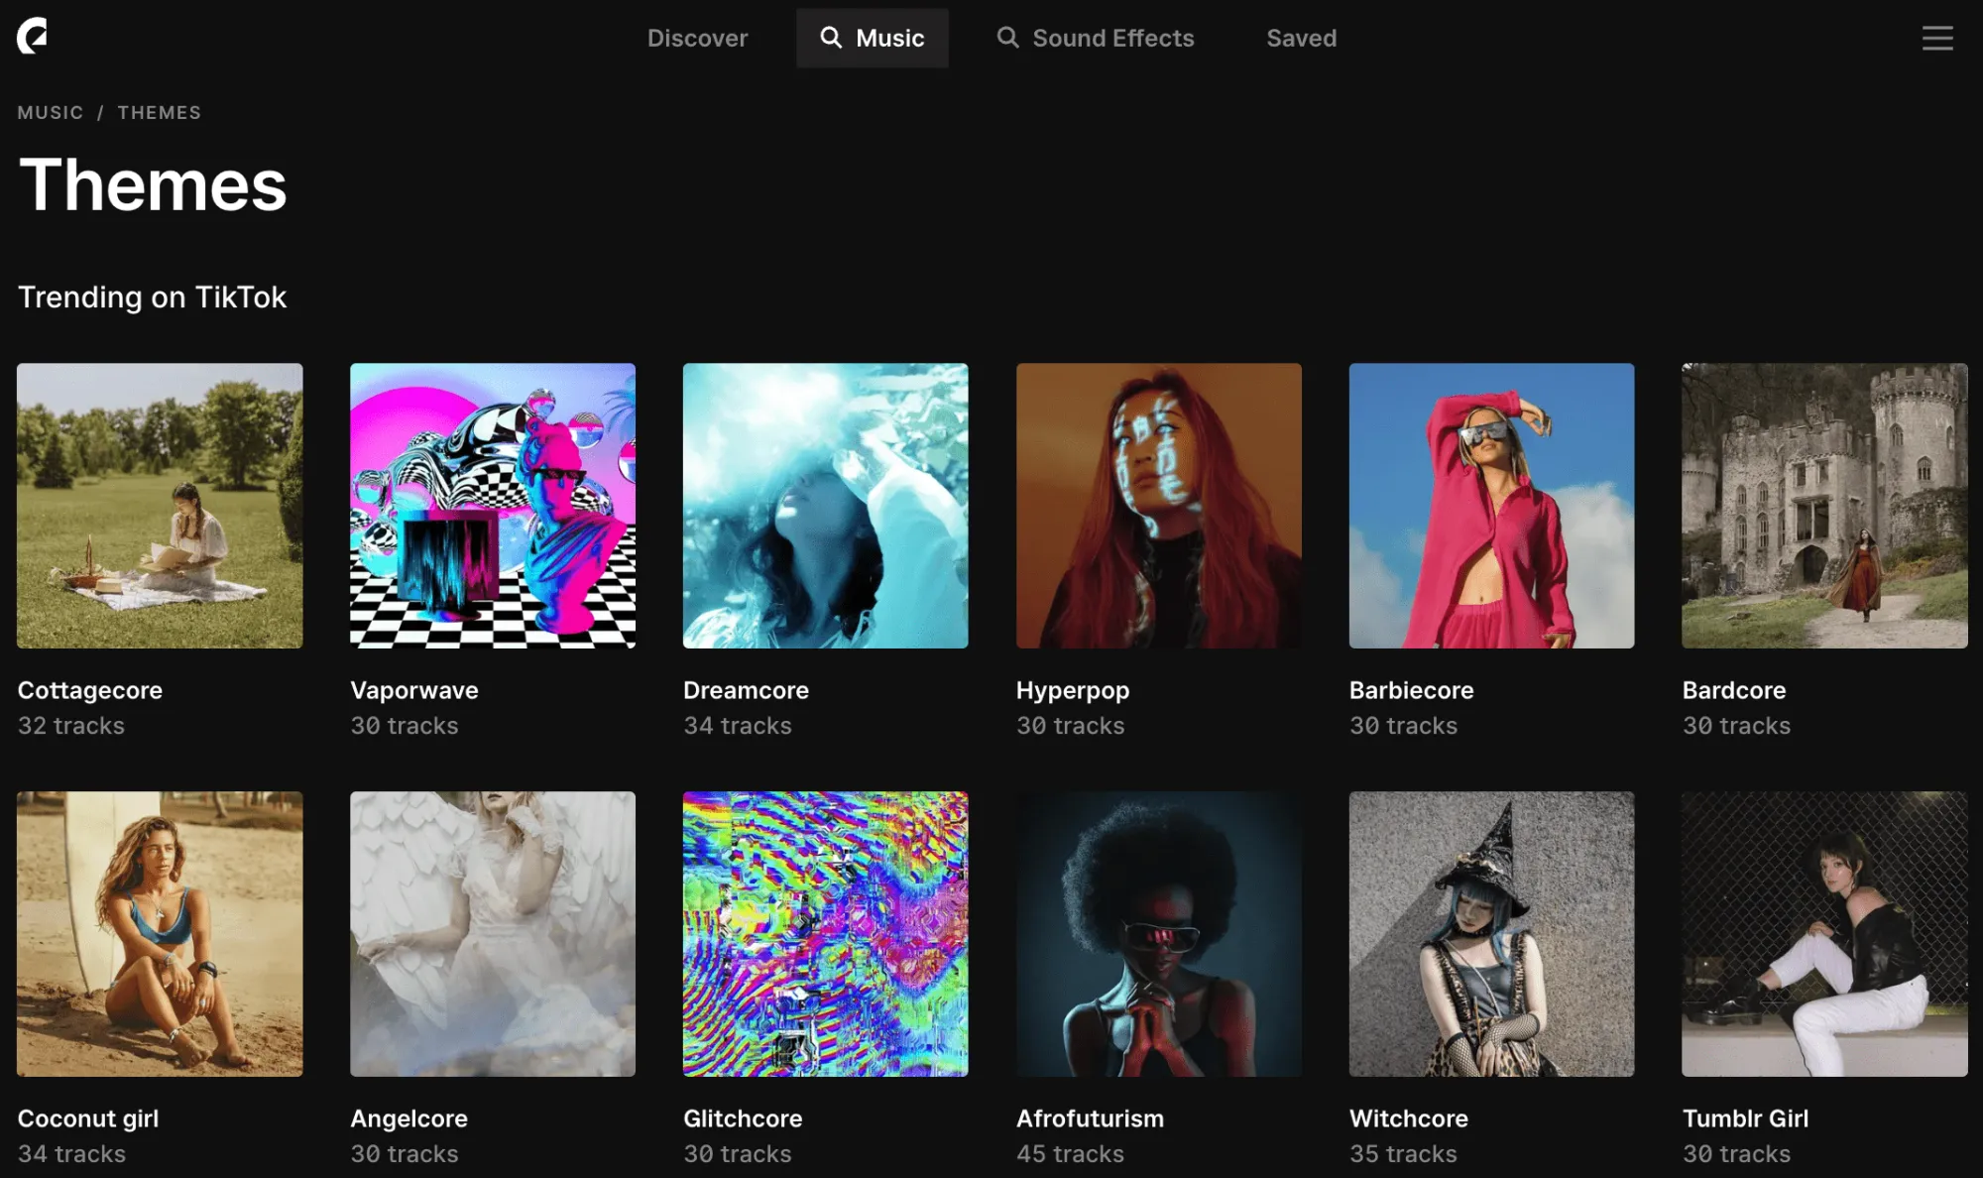Click the Music search magnifier icon

tap(831, 38)
